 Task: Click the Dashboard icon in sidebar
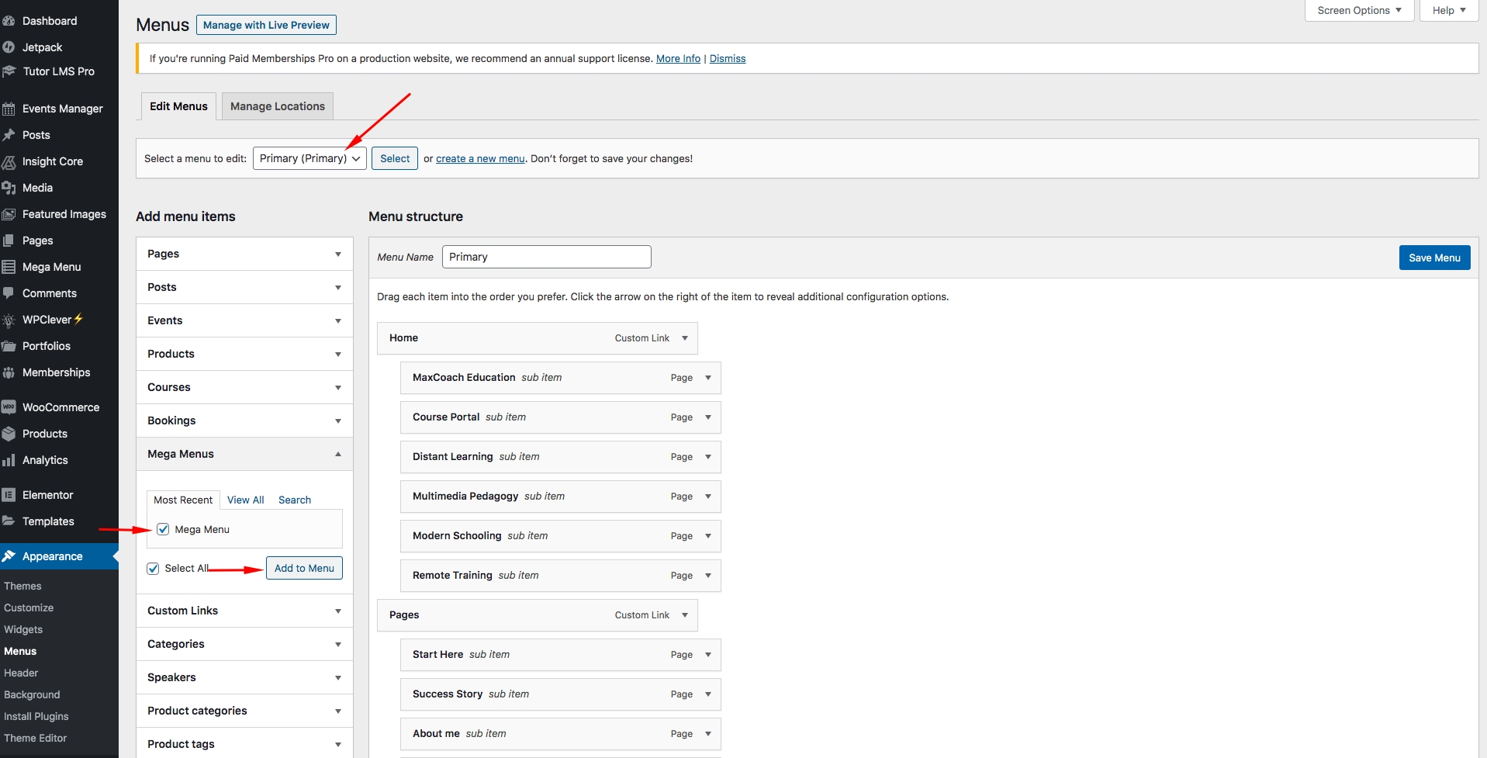tap(9, 21)
